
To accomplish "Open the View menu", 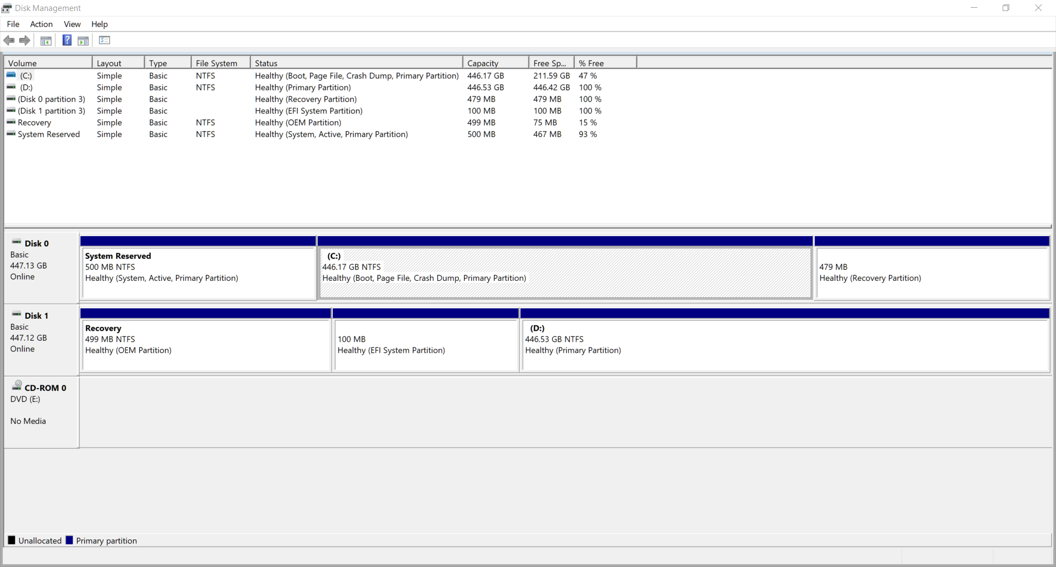I will point(72,24).
